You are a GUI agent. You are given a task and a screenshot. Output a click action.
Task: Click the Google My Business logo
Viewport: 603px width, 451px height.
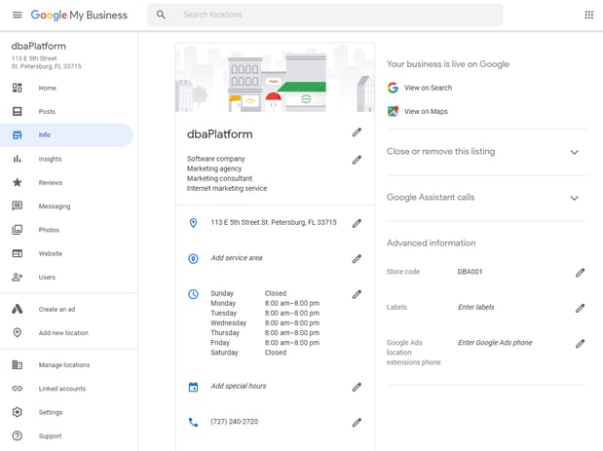79,15
